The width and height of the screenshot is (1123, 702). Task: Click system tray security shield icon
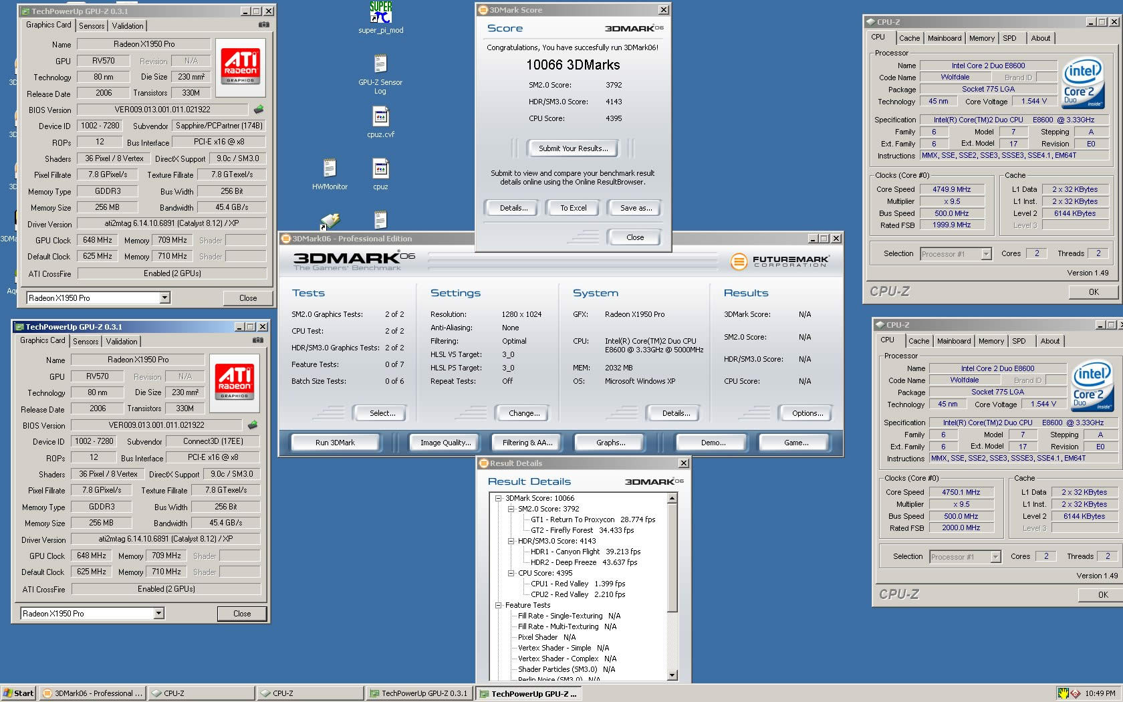click(1063, 693)
